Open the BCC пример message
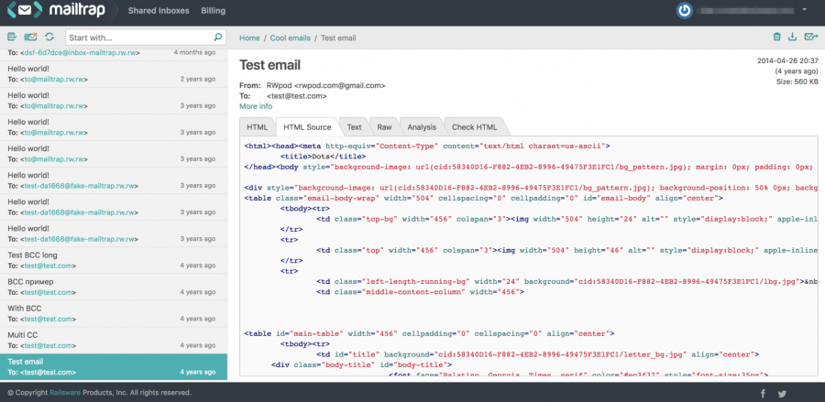This screenshot has height=402, width=825. tap(114, 287)
